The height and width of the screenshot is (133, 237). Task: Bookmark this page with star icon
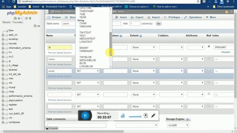[x=198, y=1]
